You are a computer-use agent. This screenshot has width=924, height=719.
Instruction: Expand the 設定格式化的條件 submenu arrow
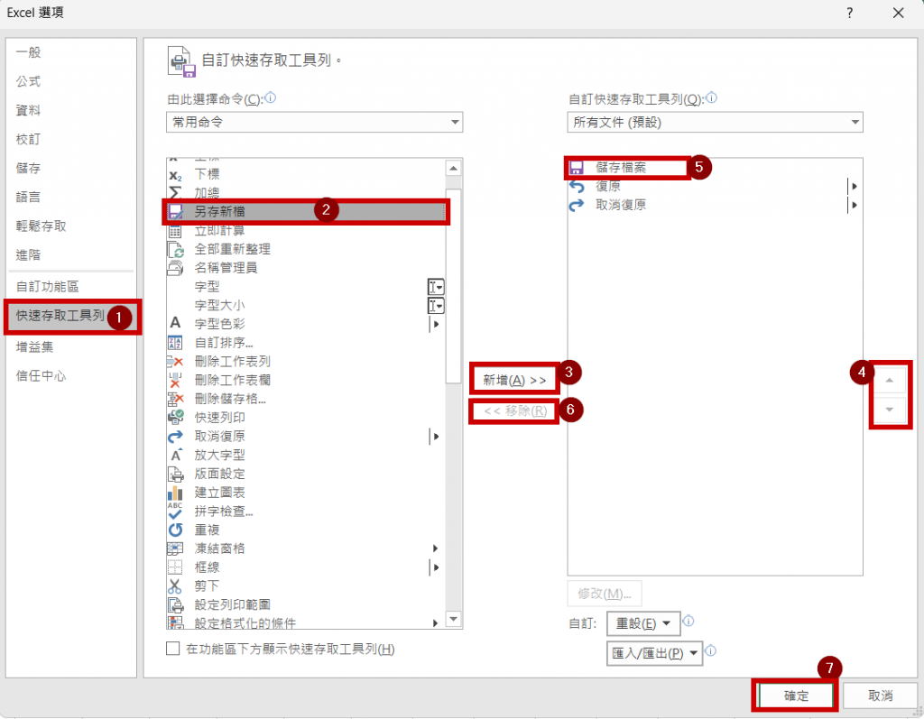(435, 623)
